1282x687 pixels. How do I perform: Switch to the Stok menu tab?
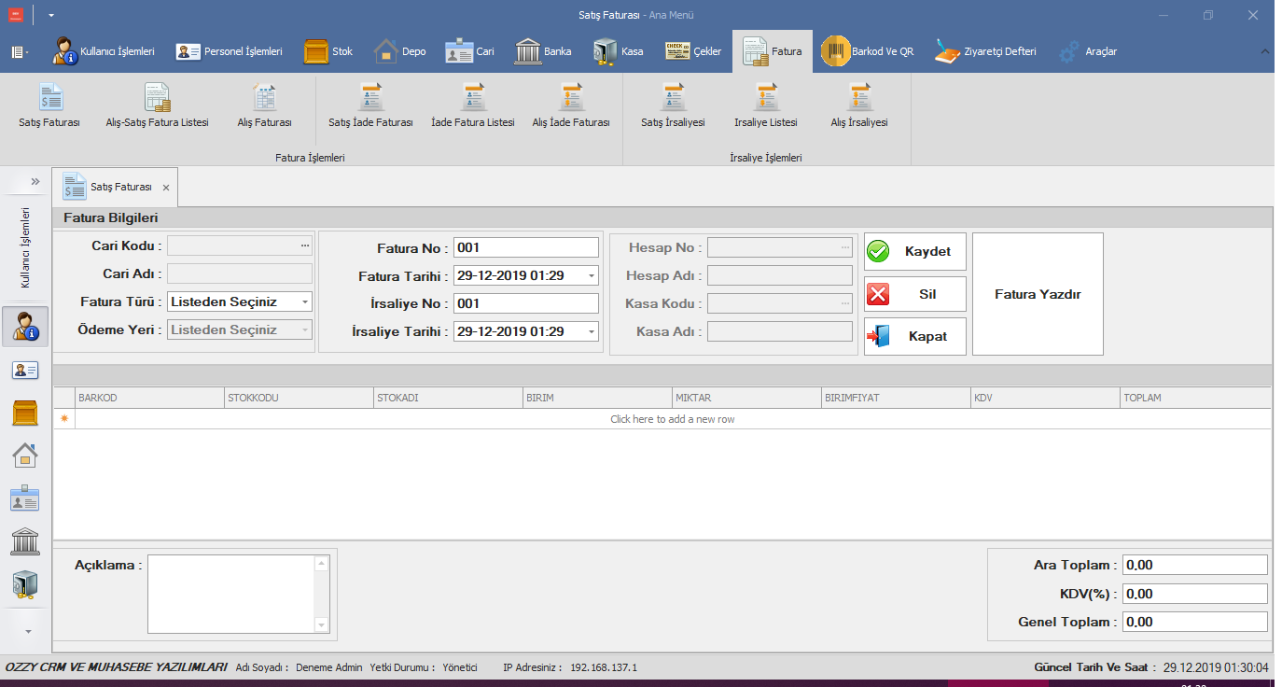click(x=329, y=51)
